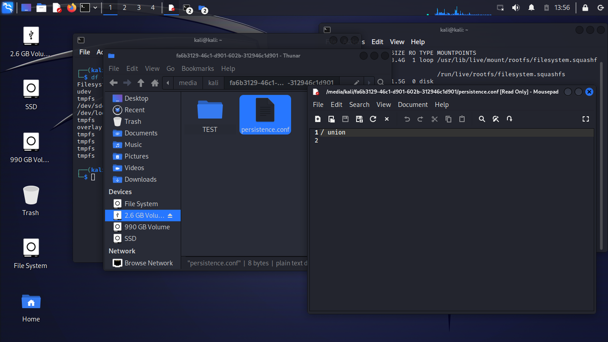Switch to workspace 4
The height and width of the screenshot is (342, 608).
click(x=152, y=8)
